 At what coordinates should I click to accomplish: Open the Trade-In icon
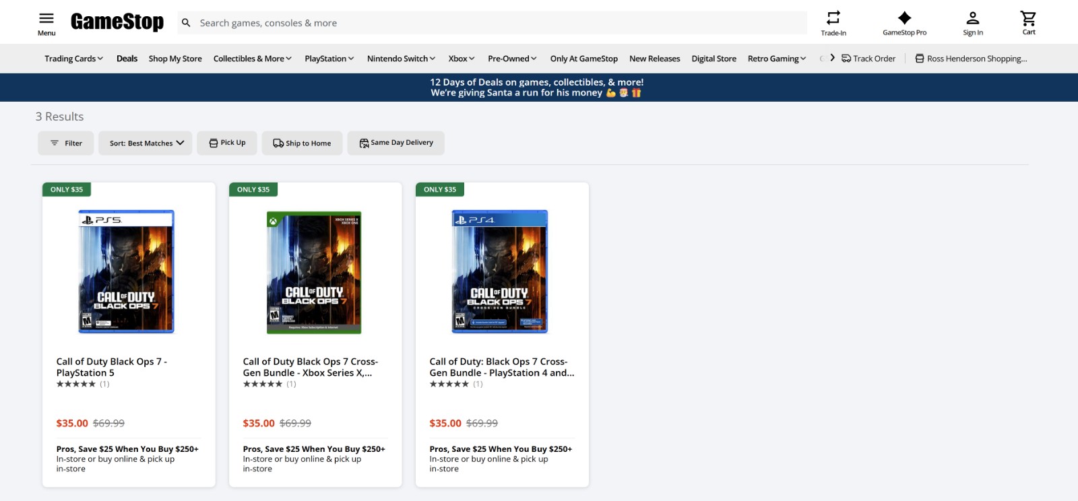click(833, 18)
